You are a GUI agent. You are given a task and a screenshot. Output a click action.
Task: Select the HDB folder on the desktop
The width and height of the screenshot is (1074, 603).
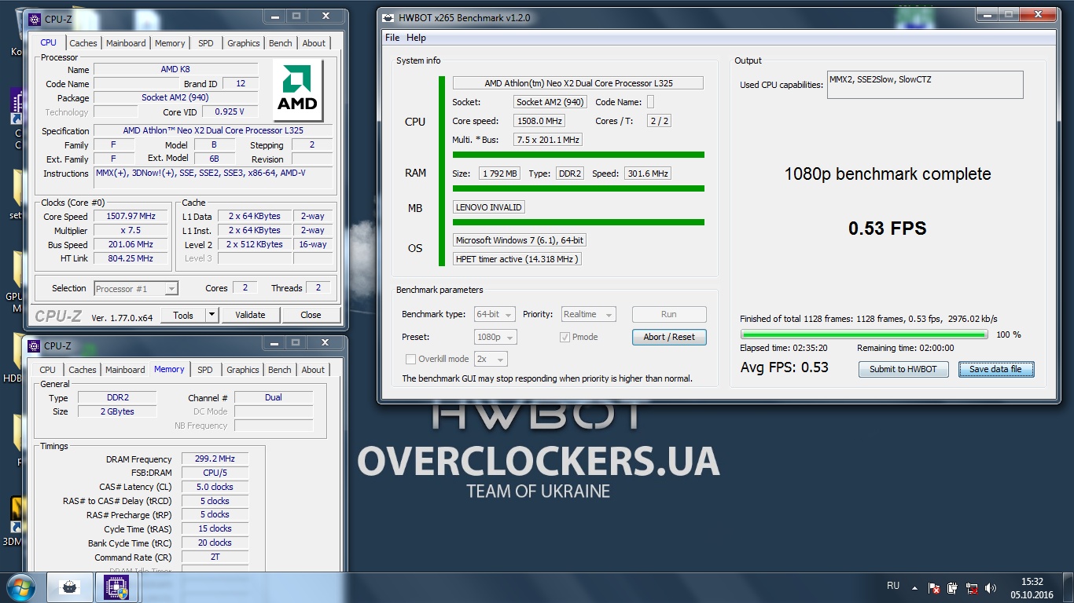pos(15,357)
